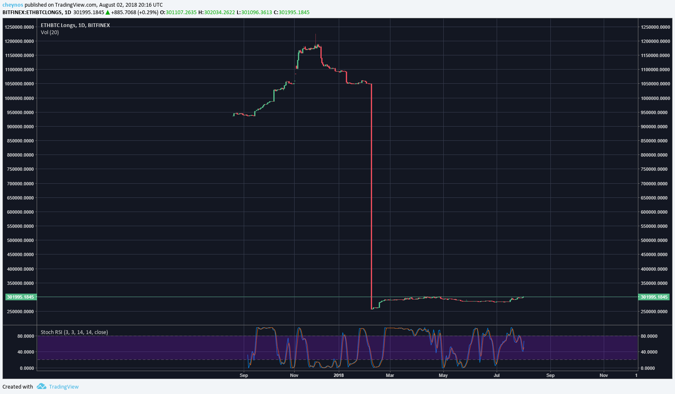Click 500000.0000 on left price axis
The height and width of the screenshot is (394, 675).
click(20, 240)
